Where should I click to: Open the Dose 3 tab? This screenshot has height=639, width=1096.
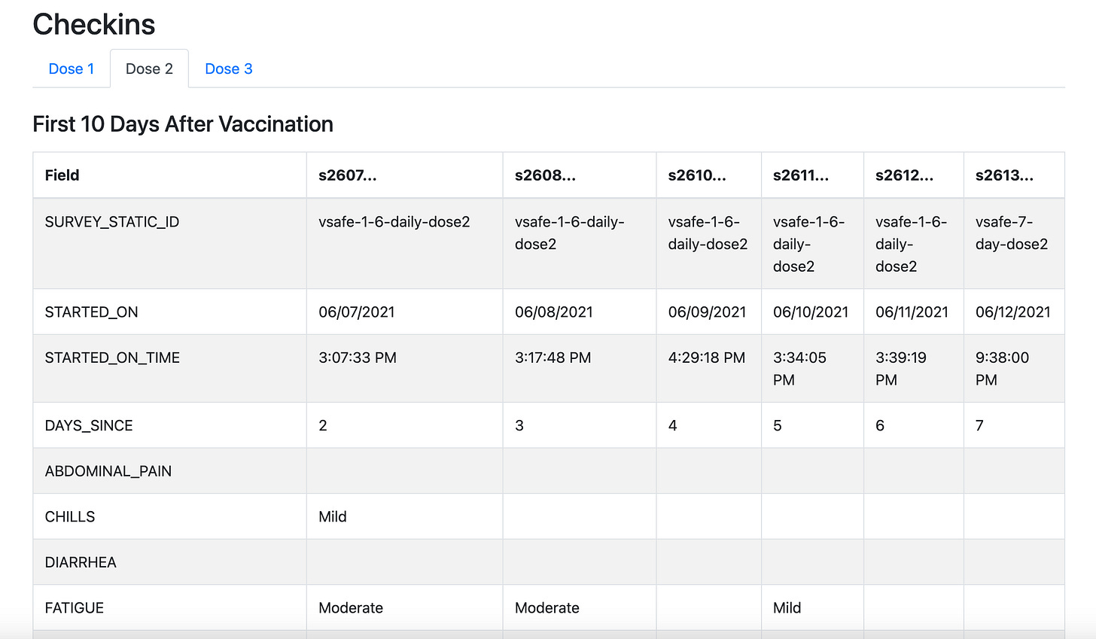[229, 68]
